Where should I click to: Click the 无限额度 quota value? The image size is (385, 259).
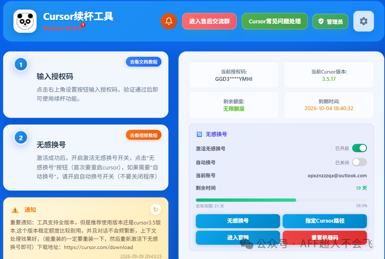pos(234,109)
